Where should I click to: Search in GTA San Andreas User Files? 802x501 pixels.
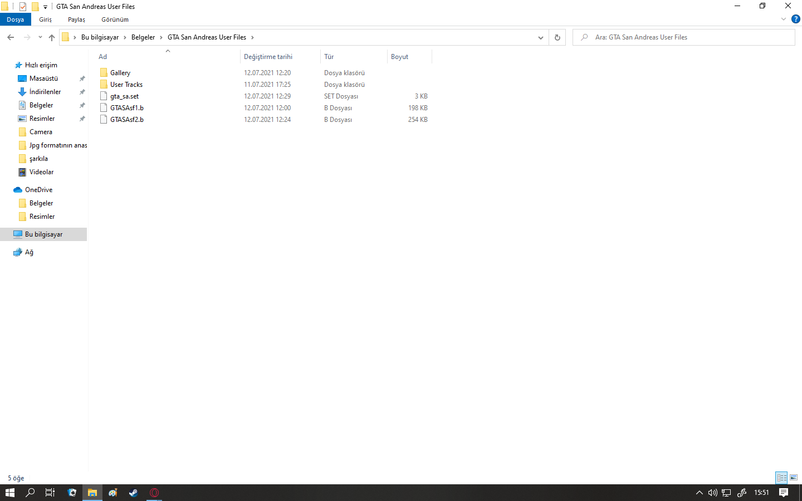[x=684, y=37]
